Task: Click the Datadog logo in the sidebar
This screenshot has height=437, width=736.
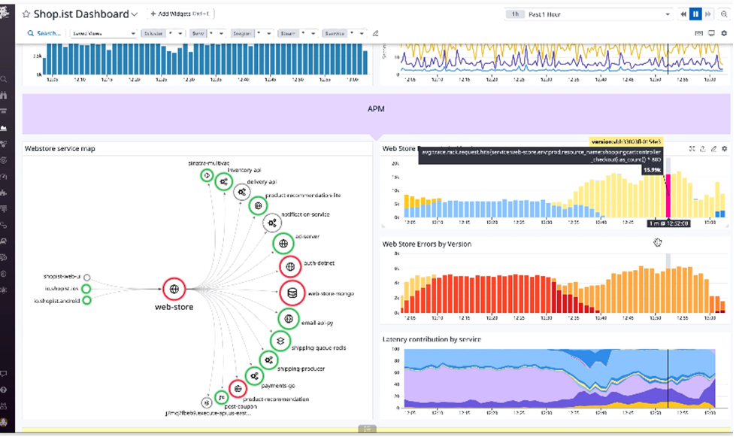Action: pos(5,13)
